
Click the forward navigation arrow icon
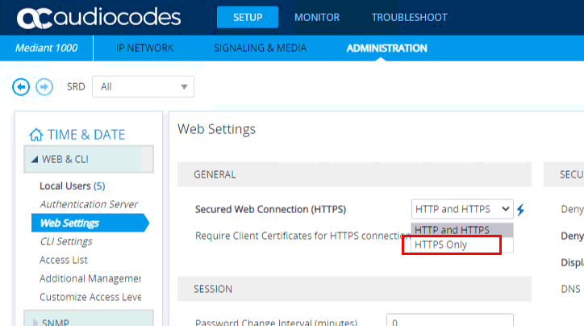[x=44, y=86]
